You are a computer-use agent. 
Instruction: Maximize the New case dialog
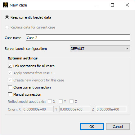[112, 5]
